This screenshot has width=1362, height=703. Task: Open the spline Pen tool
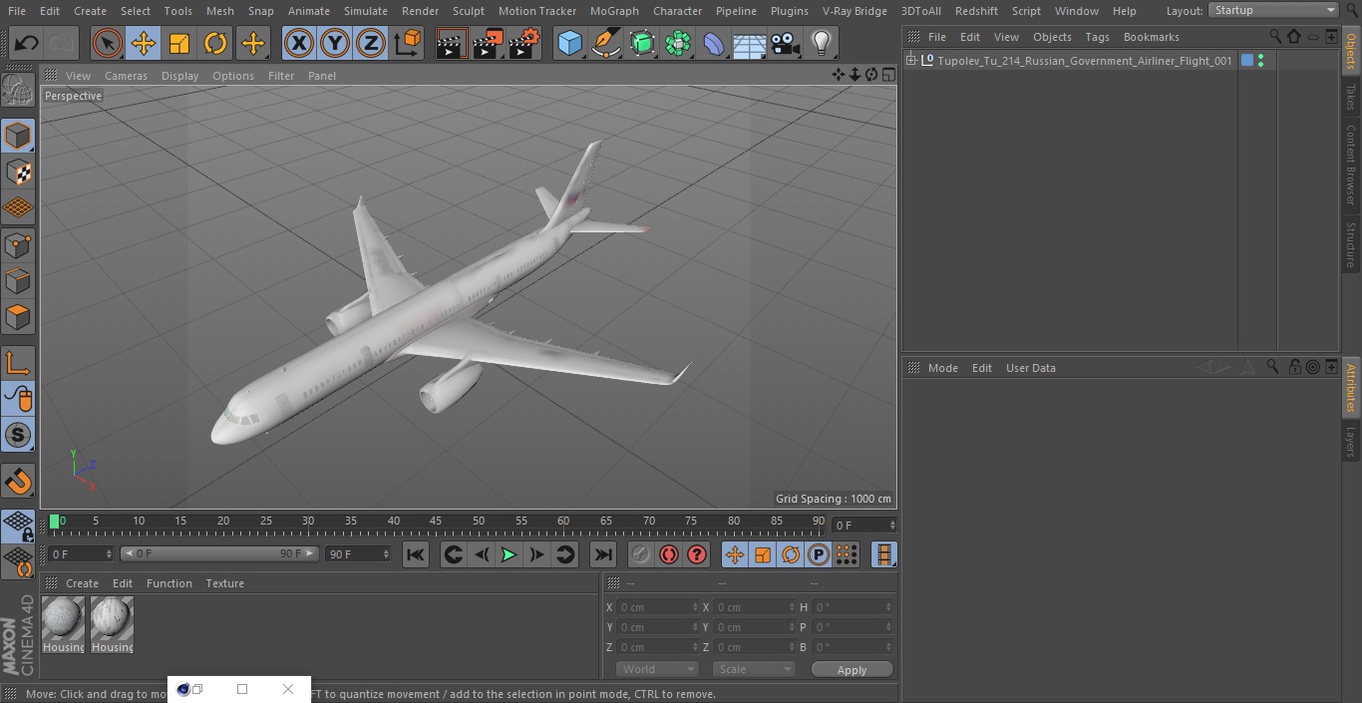coord(605,43)
